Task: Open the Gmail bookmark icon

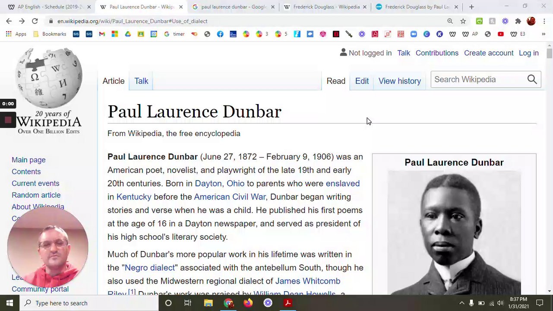Action: [102, 34]
